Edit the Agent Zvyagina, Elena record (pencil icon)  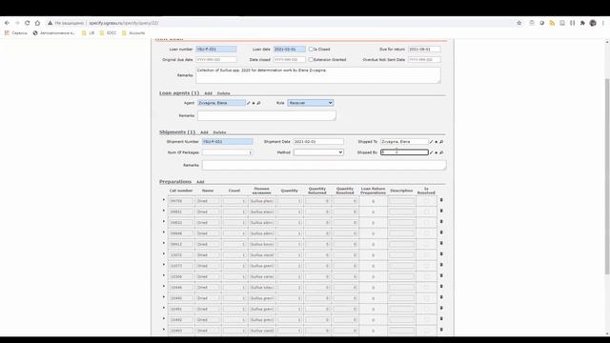click(x=249, y=103)
